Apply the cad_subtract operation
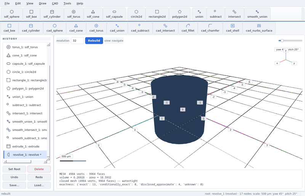Screen dimensions: 305x196 tap(140, 28)
